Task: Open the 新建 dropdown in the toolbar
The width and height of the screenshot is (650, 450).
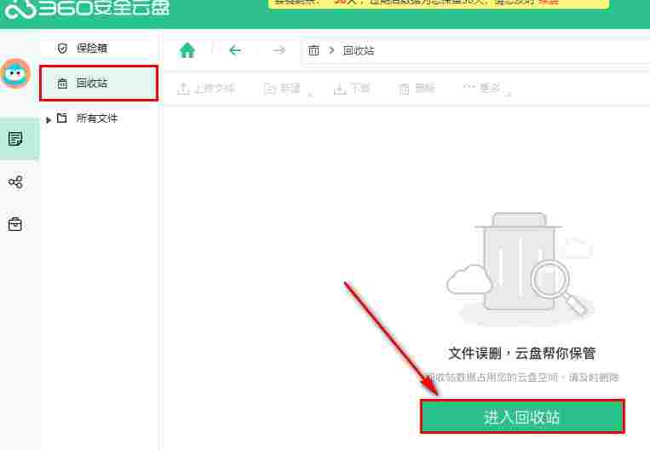Action: 288,89
